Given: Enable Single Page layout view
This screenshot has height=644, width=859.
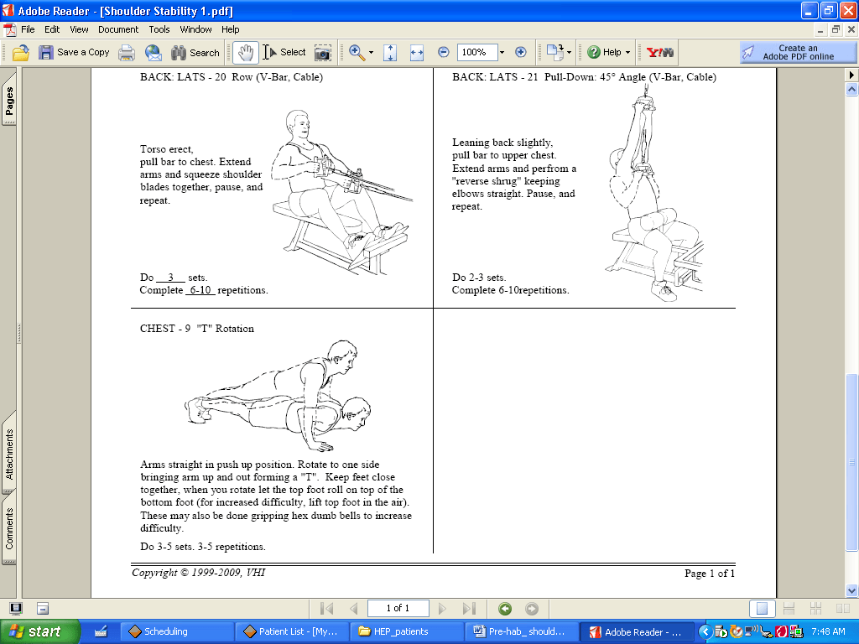Looking at the screenshot, I should pos(762,608).
